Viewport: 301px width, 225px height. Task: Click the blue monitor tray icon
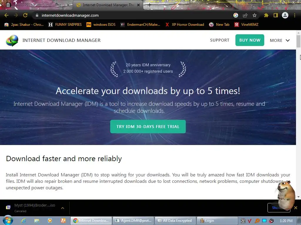tap(264, 221)
